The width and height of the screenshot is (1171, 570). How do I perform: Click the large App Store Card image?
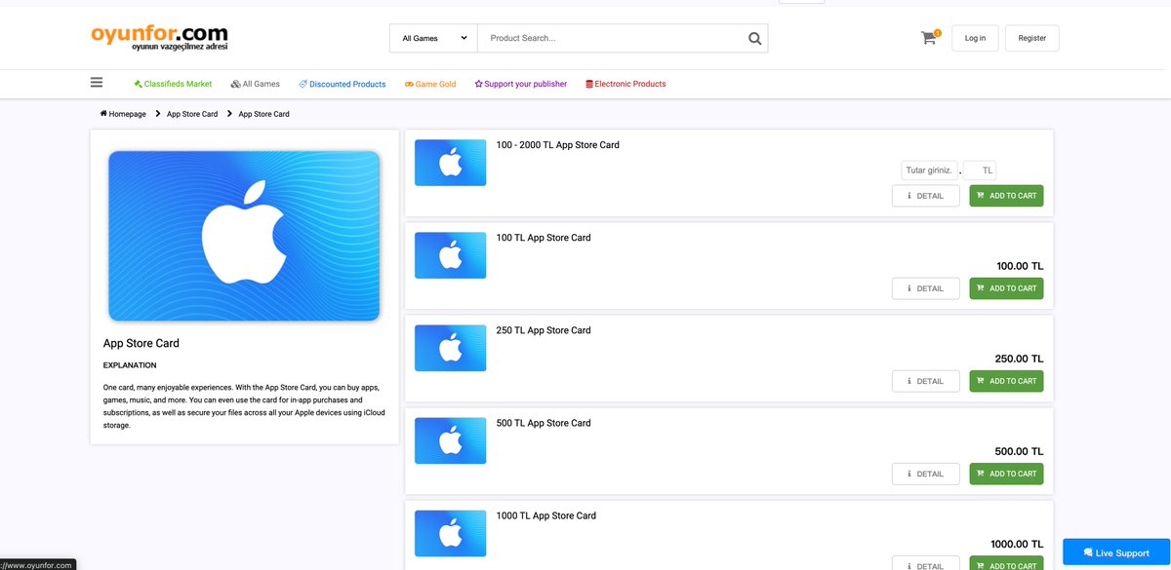[244, 236]
